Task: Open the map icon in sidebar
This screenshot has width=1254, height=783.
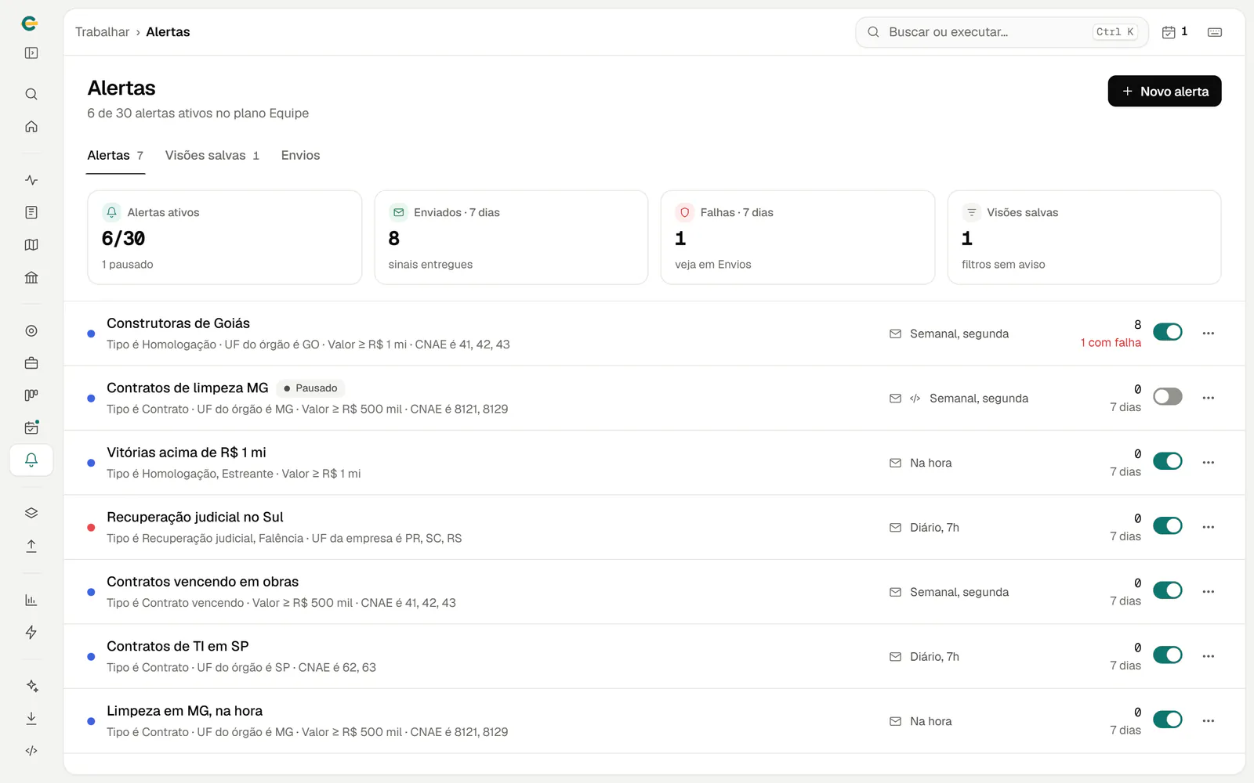Action: click(31, 245)
